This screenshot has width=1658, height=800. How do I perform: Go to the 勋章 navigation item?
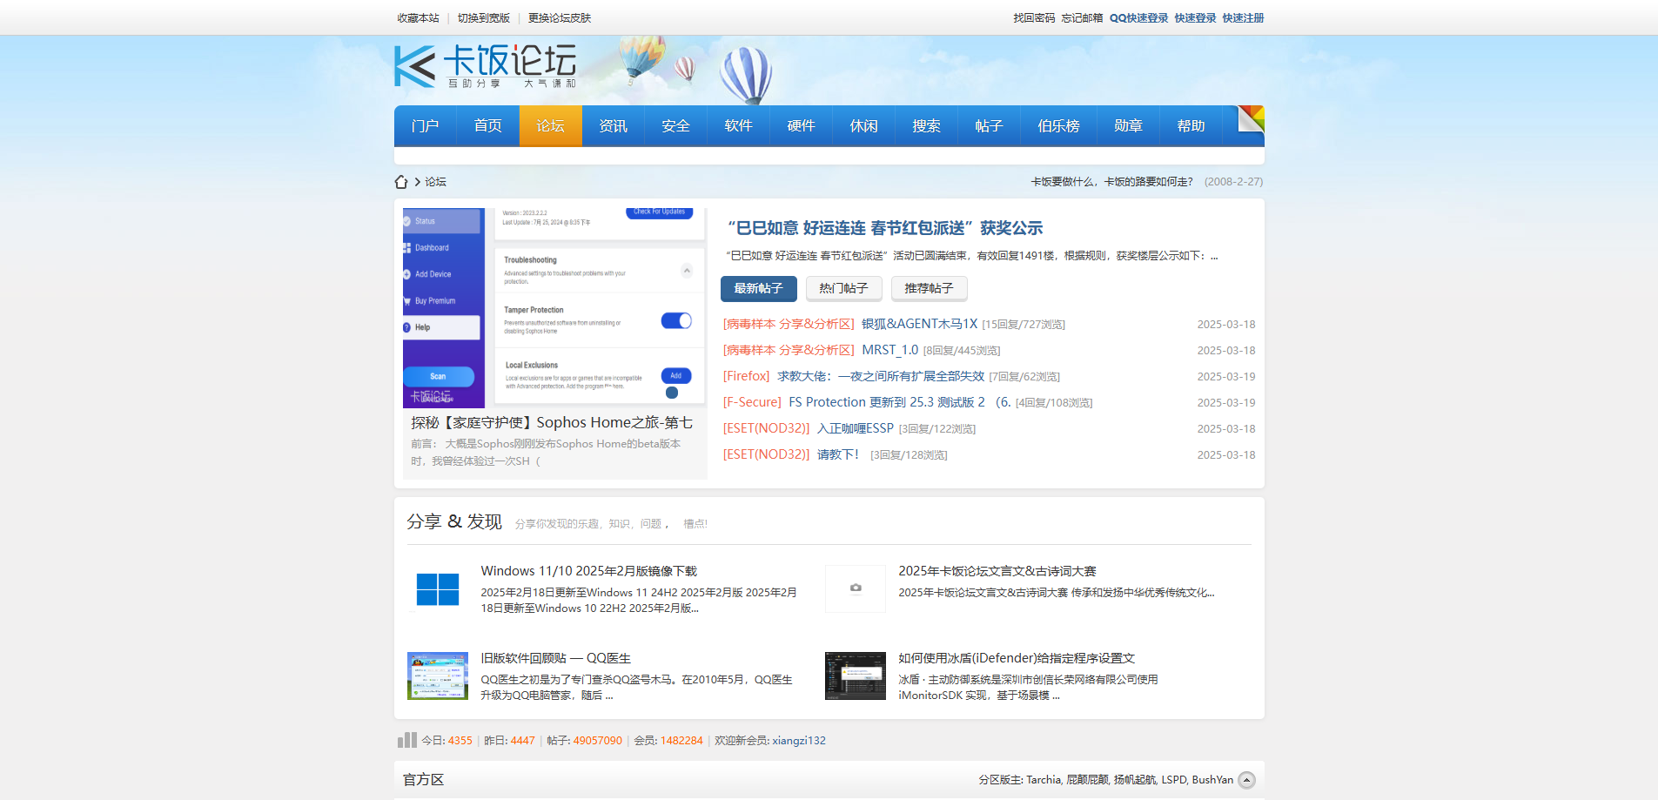(x=1128, y=126)
